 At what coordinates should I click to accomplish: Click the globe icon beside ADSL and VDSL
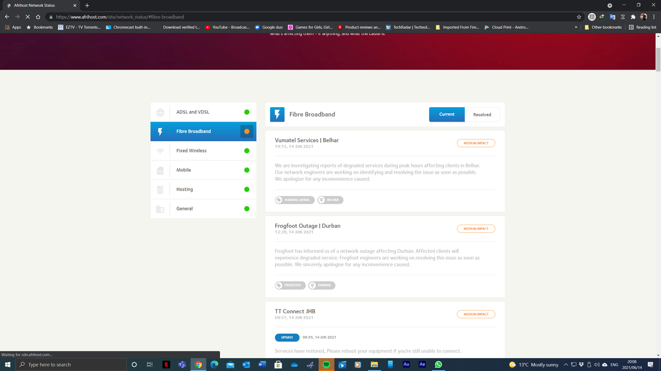click(x=160, y=112)
